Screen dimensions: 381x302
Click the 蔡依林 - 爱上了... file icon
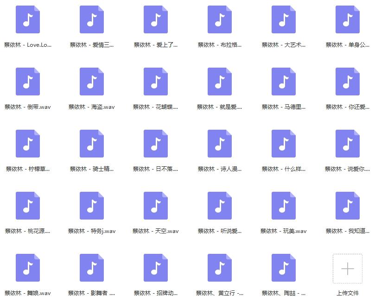pyautogui.click(x=156, y=19)
